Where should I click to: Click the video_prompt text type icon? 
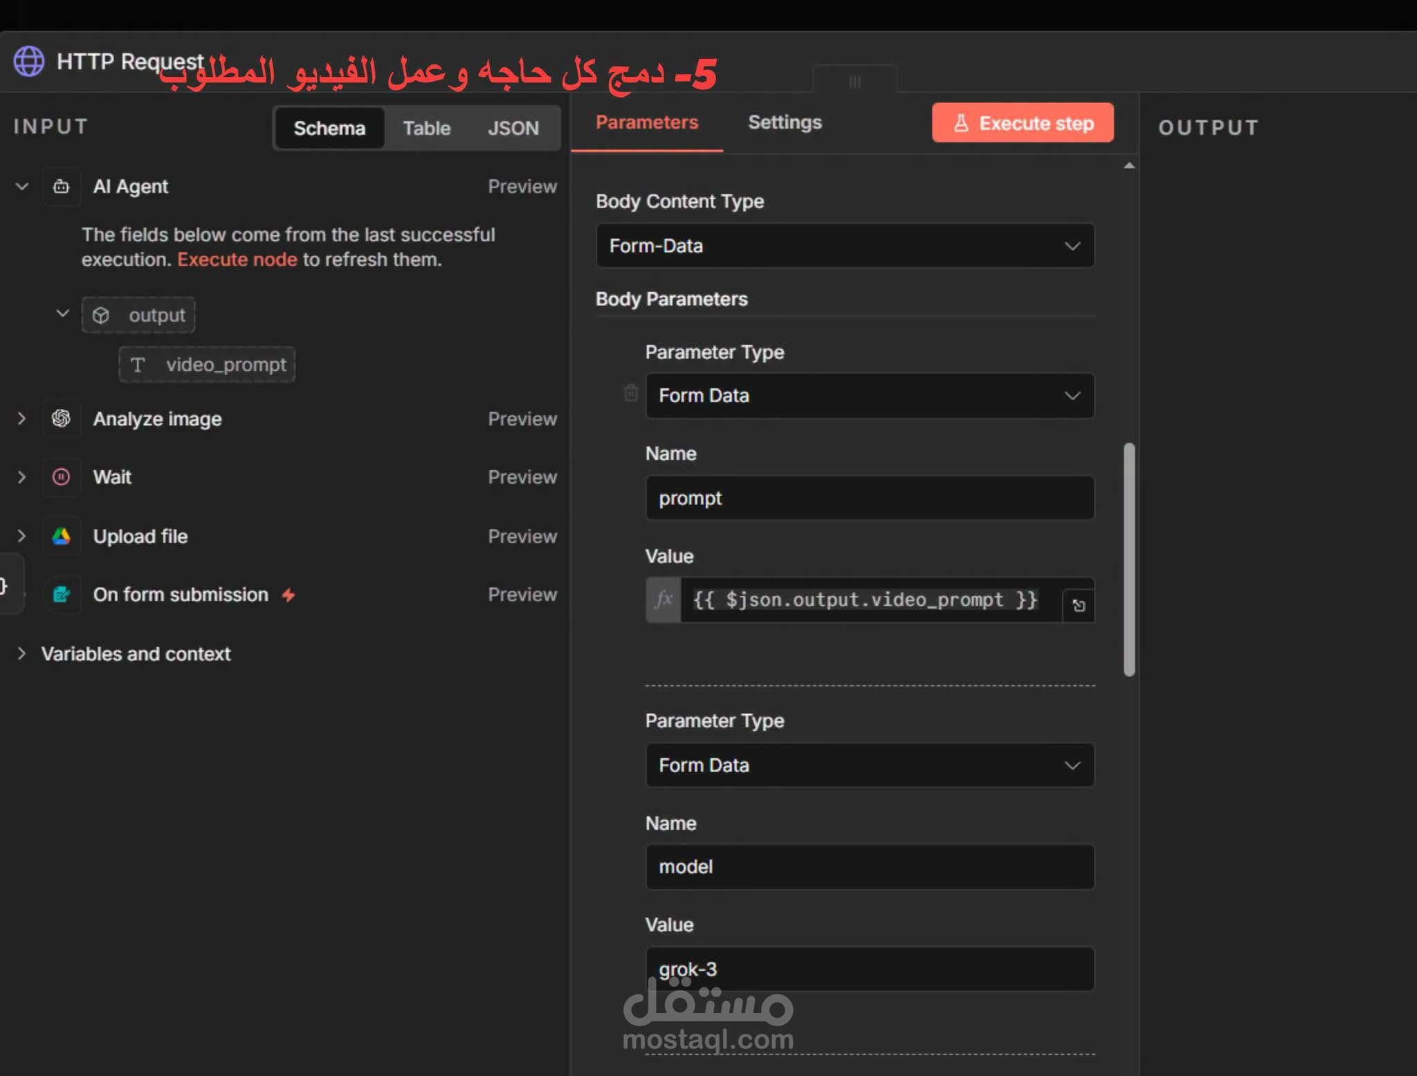138,365
